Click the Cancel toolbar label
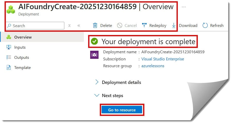 (131, 25)
